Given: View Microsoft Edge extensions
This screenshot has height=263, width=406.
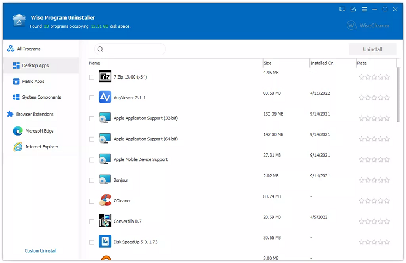Looking at the screenshot, I should click(41, 131).
